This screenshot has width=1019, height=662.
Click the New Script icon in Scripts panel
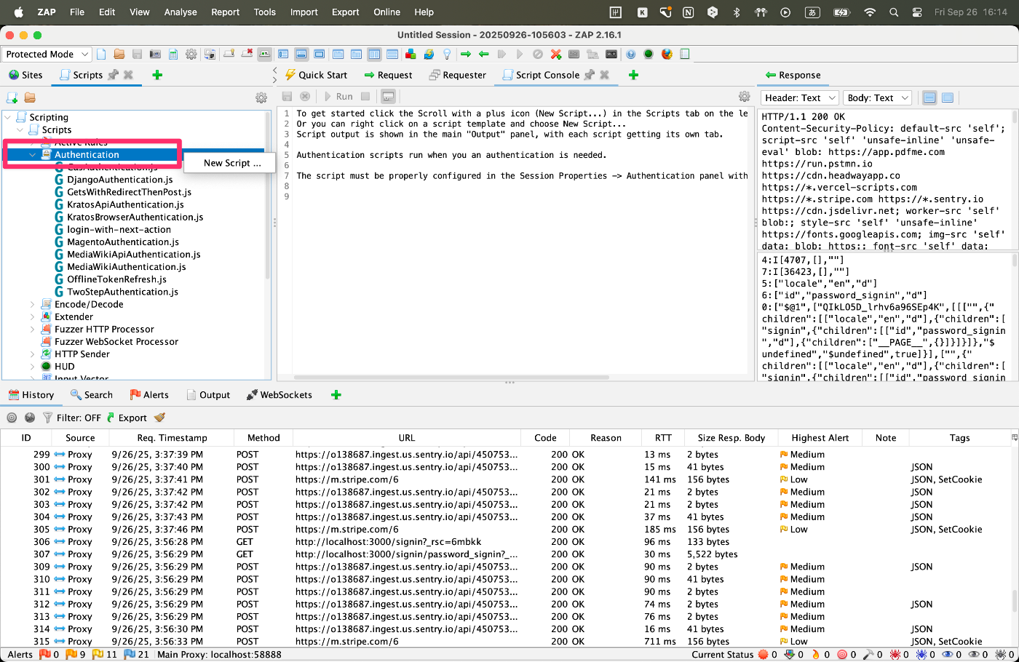click(x=12, y=97)
